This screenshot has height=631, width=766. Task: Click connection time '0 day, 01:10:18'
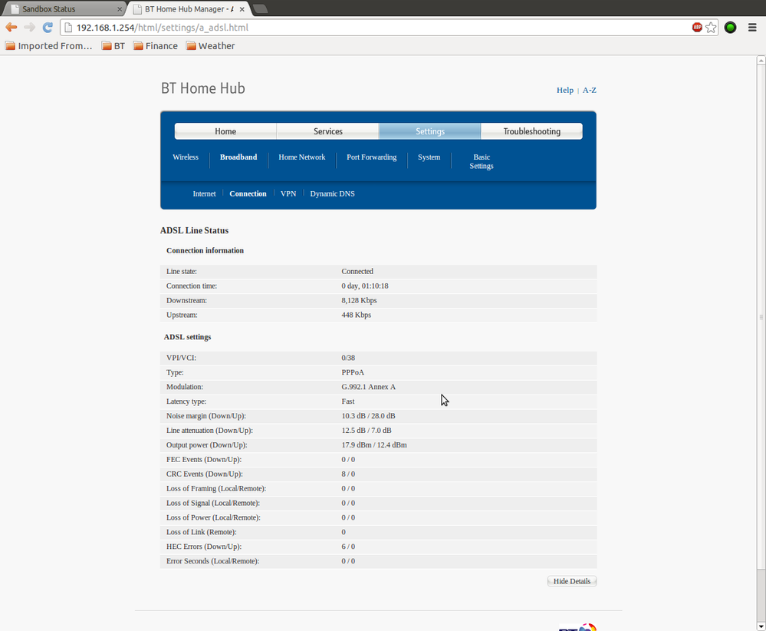tap(365, 286)
